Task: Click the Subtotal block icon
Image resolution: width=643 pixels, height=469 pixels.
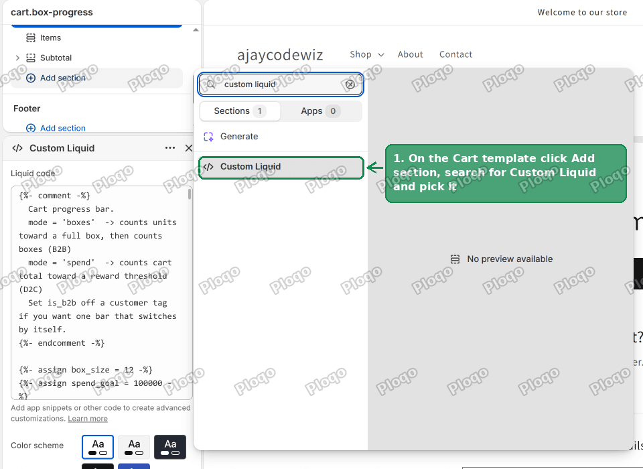Action: tap(31, 58)
